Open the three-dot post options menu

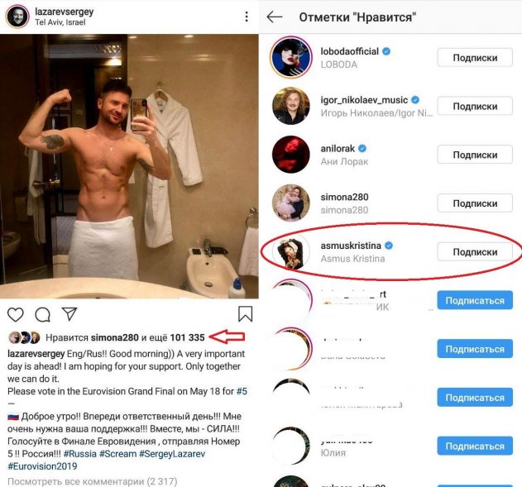point(246,17)
